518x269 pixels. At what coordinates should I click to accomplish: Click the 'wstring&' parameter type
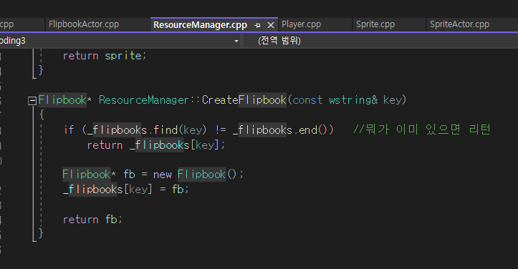353,99
